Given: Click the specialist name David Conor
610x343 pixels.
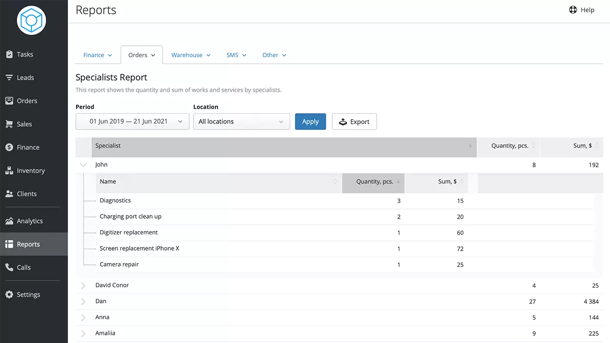Looking at the screenshot, I should coord(112,285).
